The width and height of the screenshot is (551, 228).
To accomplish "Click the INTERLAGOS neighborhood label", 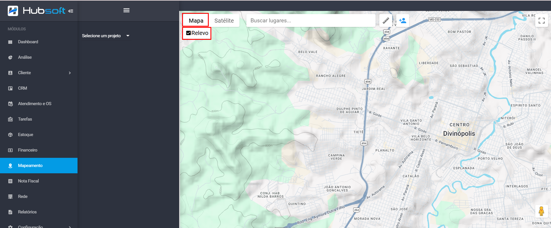I will 517,186.
